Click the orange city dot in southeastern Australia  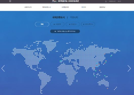[x=107, y=88]
